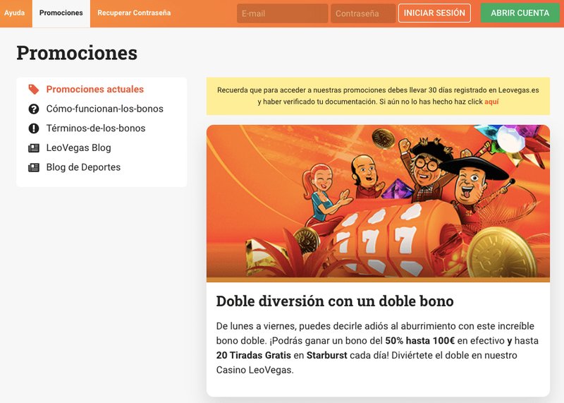Screen dimensions: 564x403
Task: Click the newspaper icon beside LeoVegas Blog
Action: tap(33, 148)
